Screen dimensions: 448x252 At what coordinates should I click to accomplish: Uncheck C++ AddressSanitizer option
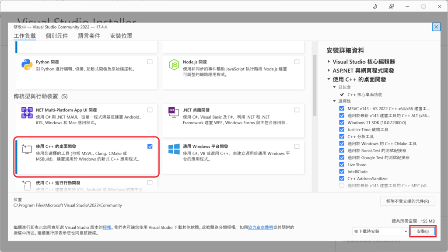click(342, 178)
